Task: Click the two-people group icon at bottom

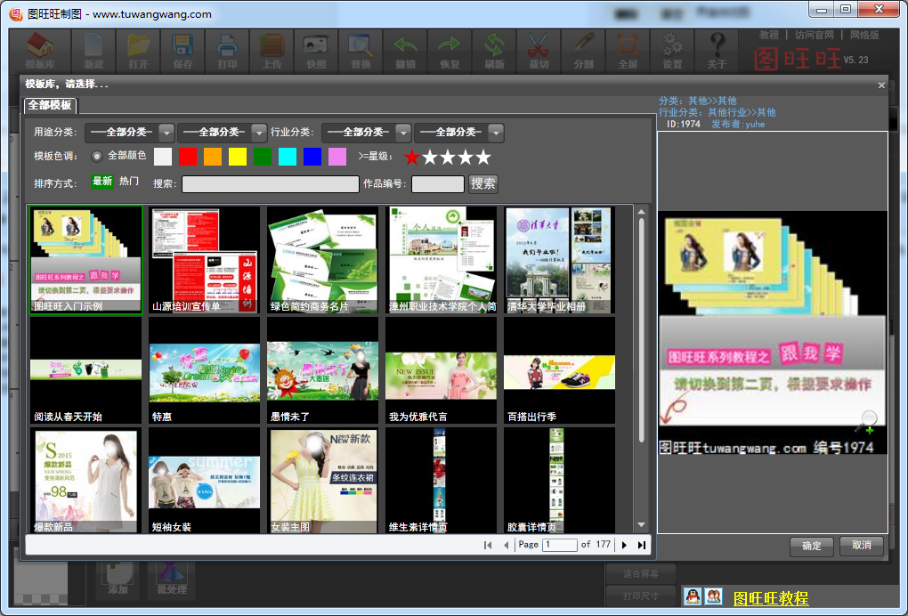Action: coord(713,596)
